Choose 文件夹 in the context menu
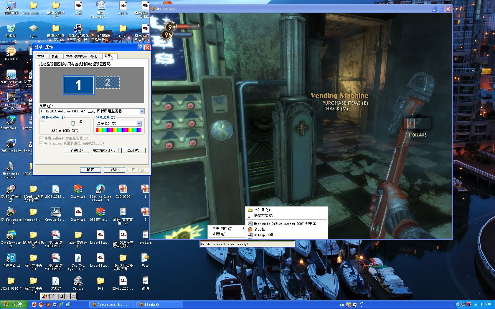Screen dimensions: 495x309 point(262,210)
